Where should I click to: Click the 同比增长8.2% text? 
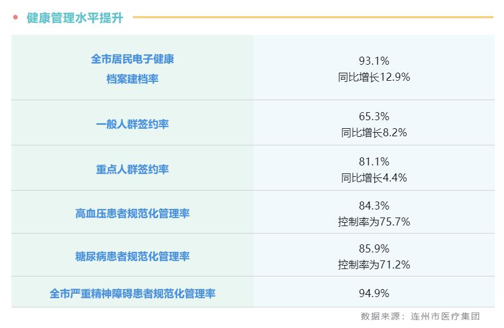[x=374, y=133]
